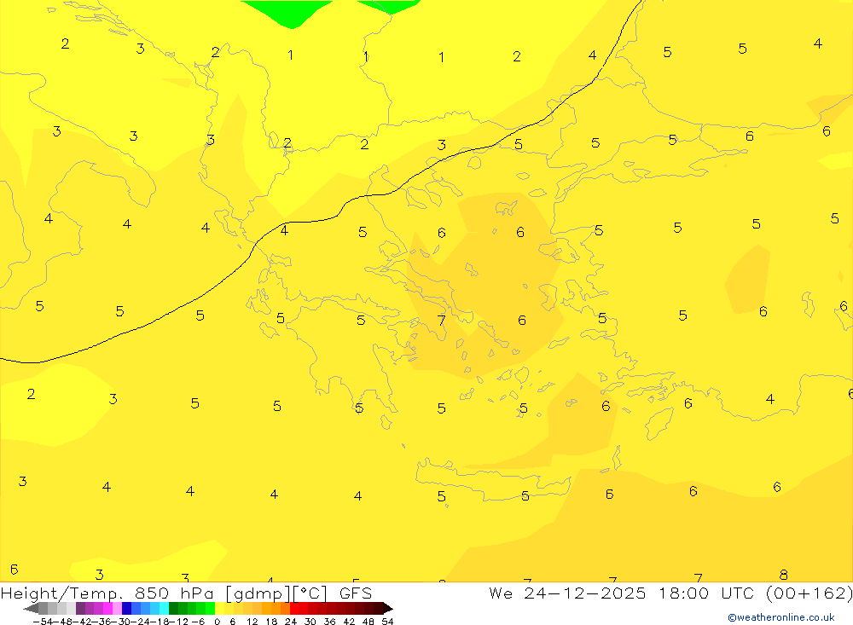Click the legend label '-54'
This screenshot has height=625, width=853.
pos(43,622)
